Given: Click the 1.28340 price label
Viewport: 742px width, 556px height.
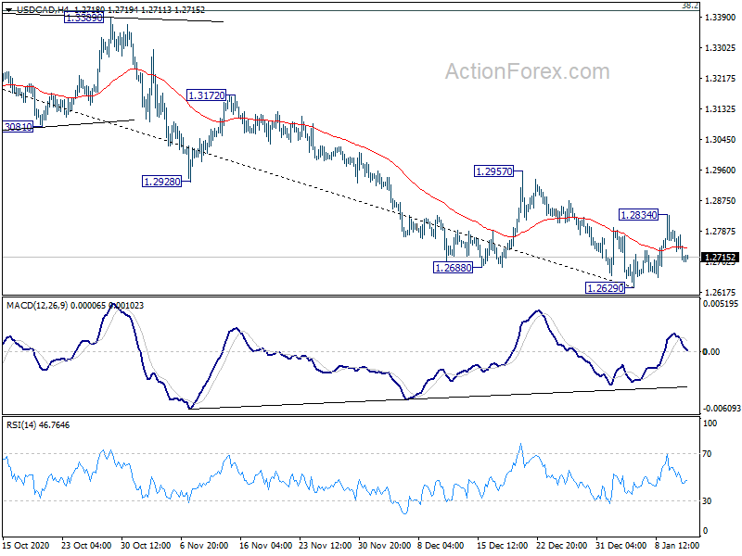Looking at the screenshot, I should click(639, 215).
